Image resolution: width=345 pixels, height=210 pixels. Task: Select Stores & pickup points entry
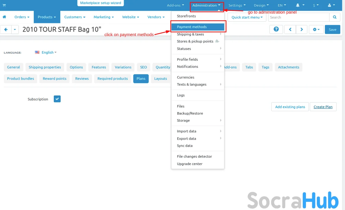click(x=198, y=41)
